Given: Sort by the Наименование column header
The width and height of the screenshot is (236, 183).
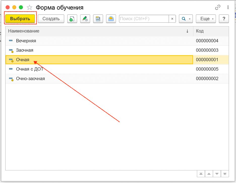Looking at the screenshot, I should (x=99, y=31).
